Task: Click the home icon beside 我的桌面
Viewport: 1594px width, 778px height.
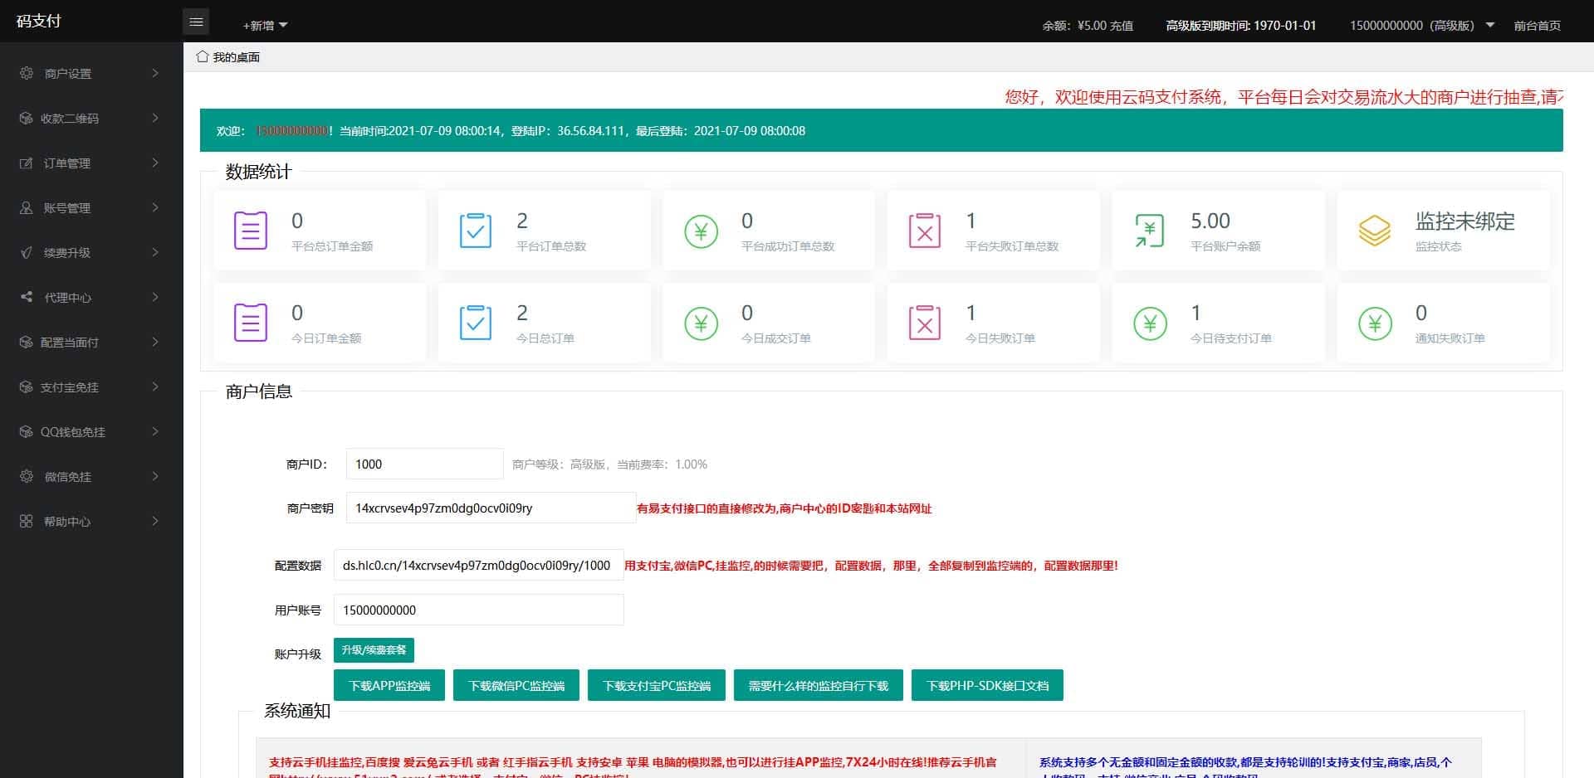Action: [202, 56]
